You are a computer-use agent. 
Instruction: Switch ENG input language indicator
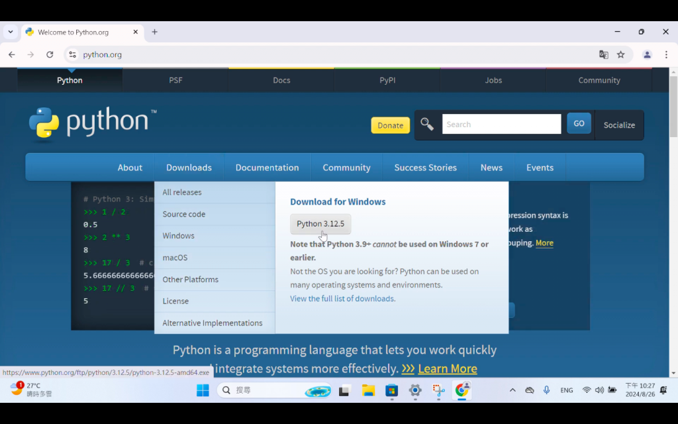[567, 390]
